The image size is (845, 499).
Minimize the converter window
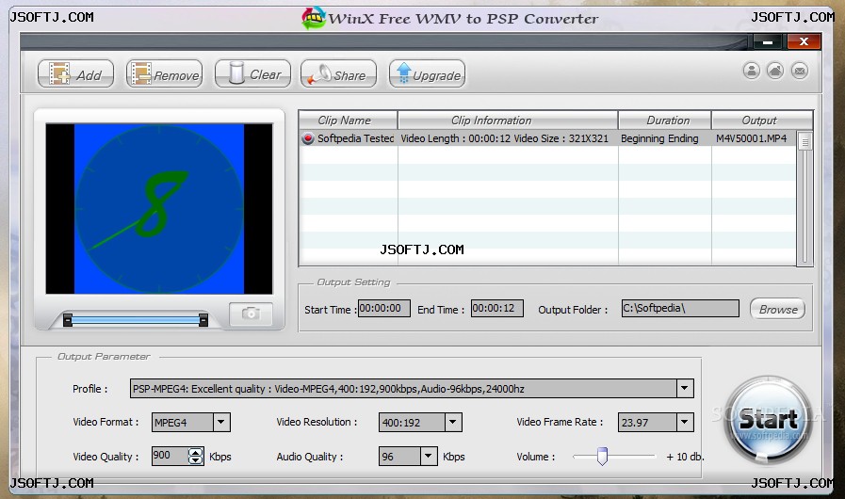[x=768, y=41]
